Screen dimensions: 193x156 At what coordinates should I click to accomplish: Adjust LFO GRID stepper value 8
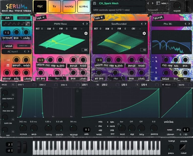tap(87, 130)
